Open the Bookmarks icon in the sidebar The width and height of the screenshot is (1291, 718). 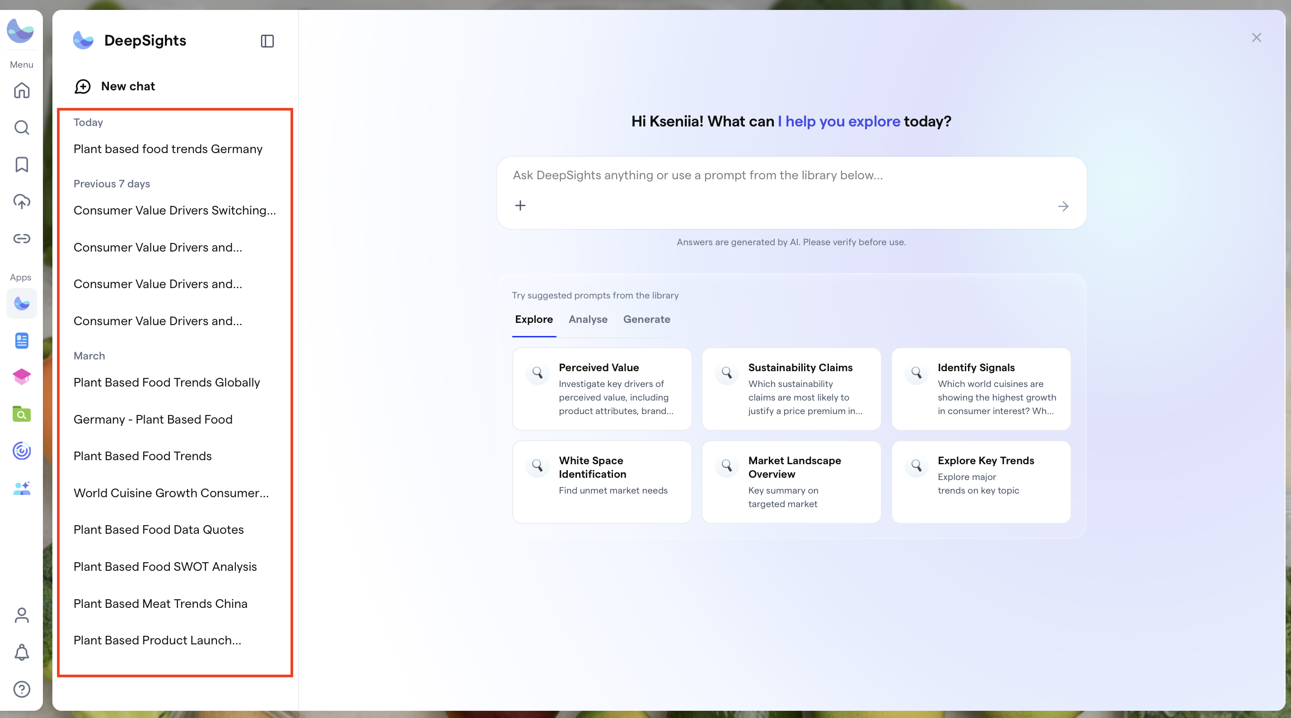tap(22, 164)
